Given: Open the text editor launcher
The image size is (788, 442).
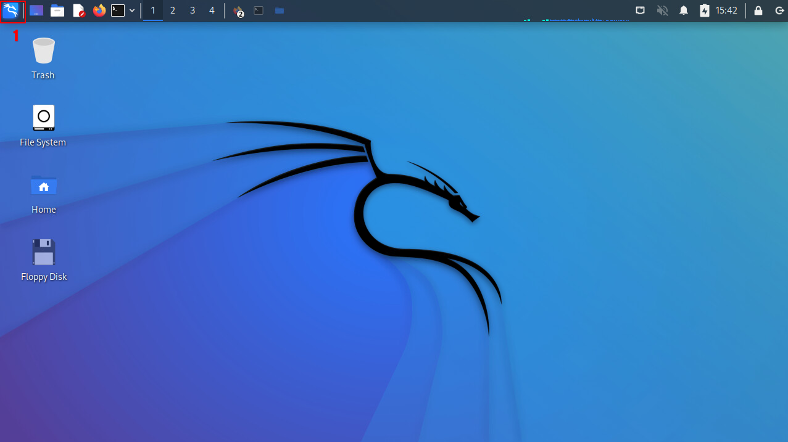Looking at the screenshot, I should coord(78,10).
